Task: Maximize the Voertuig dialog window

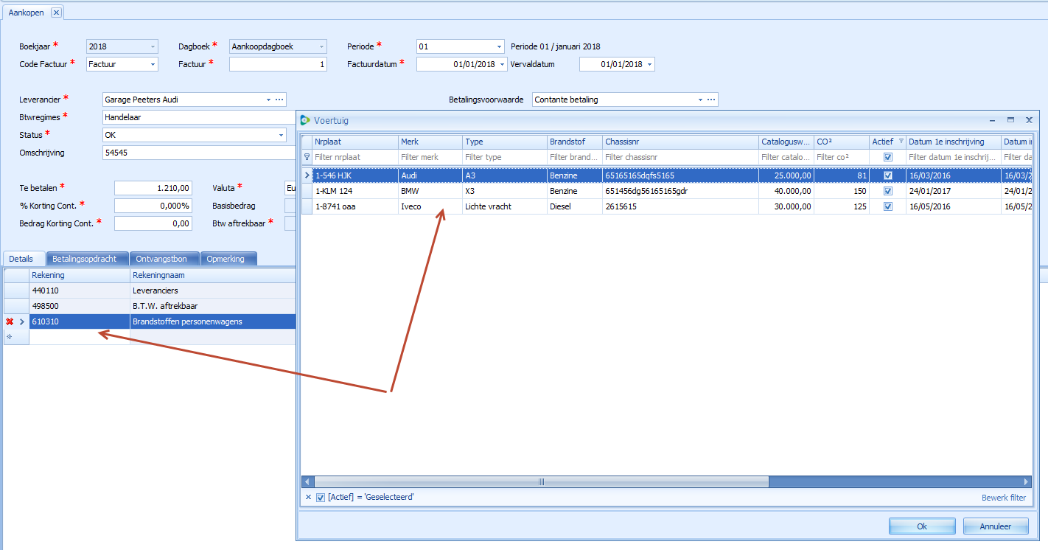Action: tap(1010, 119)
